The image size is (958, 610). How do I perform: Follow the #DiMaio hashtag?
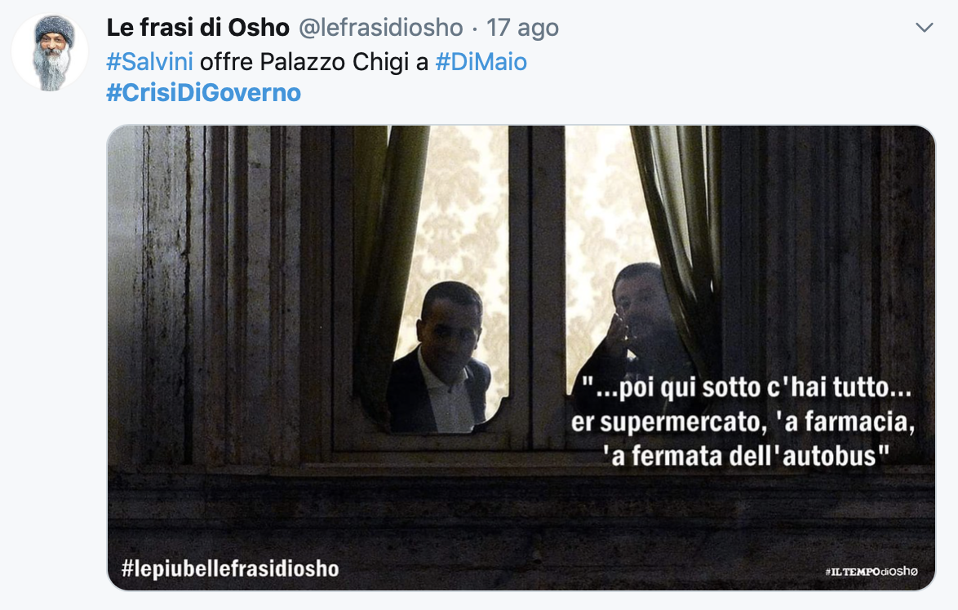click(x=481, y=62)
